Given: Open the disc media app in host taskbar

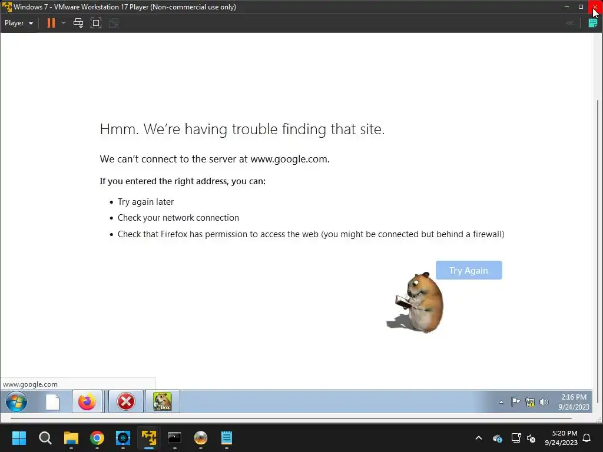Looking at the screenshot, I should pyautogui.click(x=201, y=438).
